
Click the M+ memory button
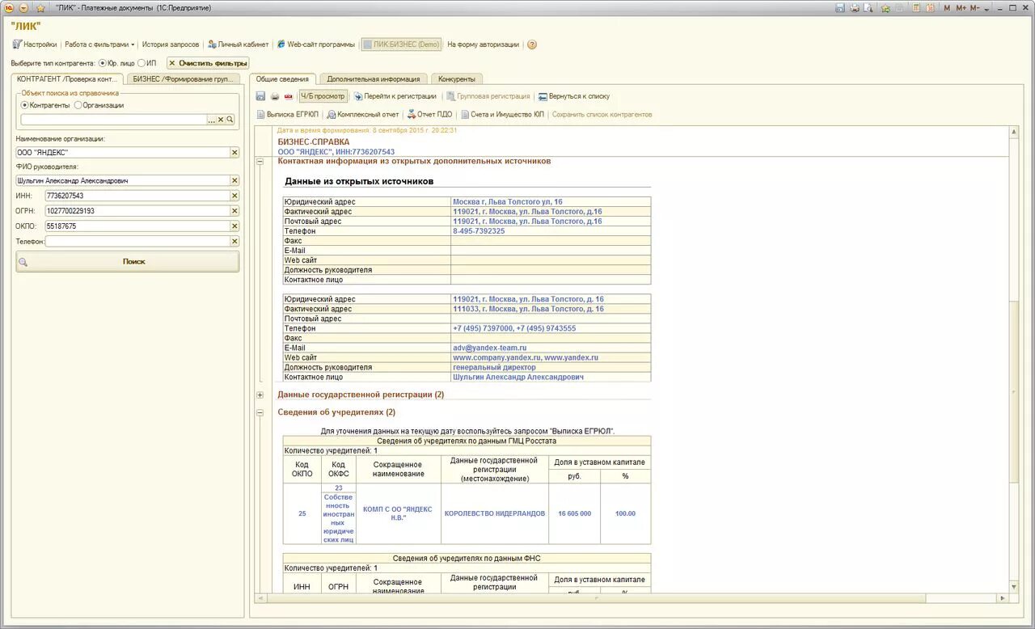(x=961, y=7)
